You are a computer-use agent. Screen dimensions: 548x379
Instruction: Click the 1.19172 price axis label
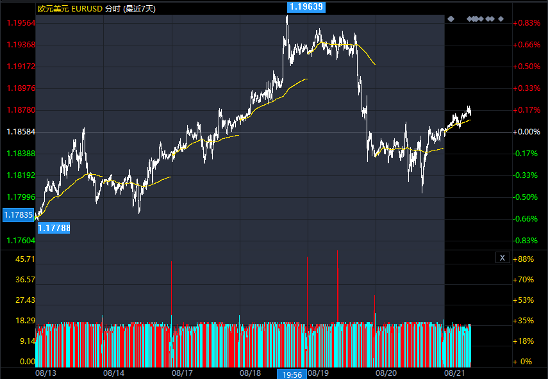[21, 67]
